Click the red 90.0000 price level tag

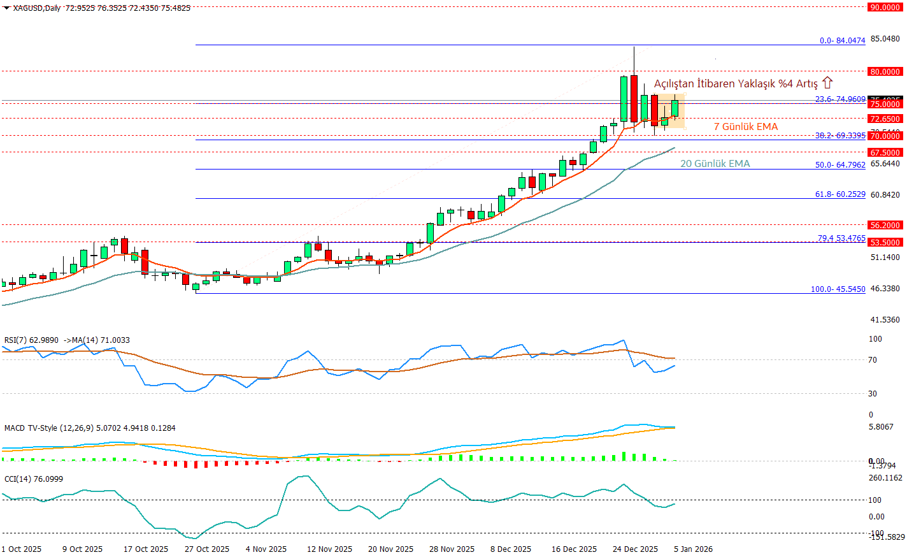coord(885,8)
